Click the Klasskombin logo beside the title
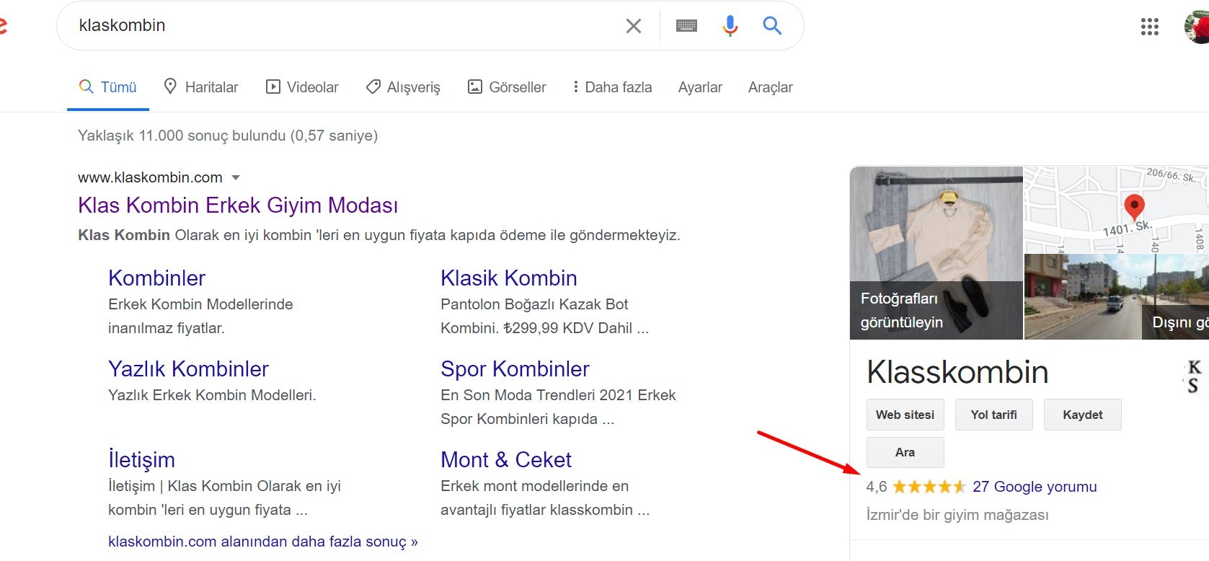 [1194, 376]
